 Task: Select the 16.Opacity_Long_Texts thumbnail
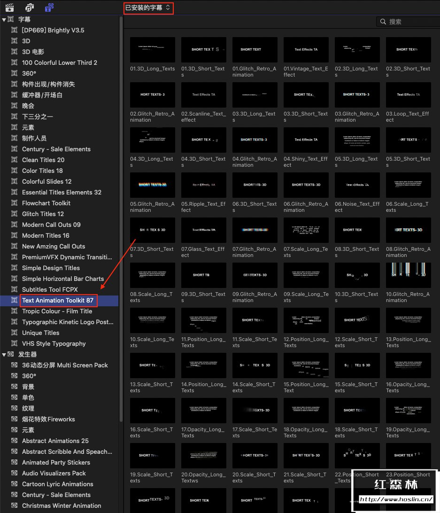click(408, 365)
